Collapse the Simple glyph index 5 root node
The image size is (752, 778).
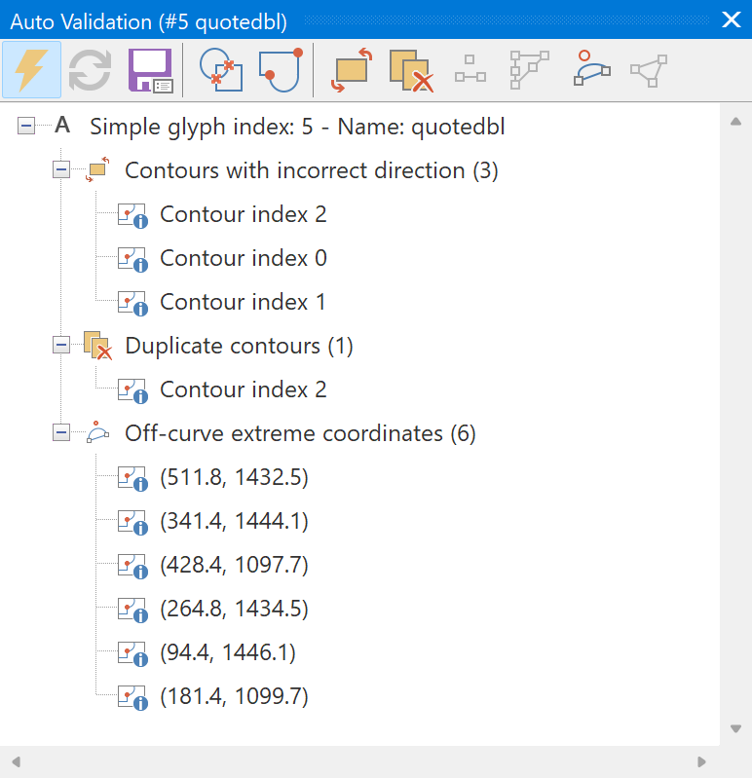[25, 126]
